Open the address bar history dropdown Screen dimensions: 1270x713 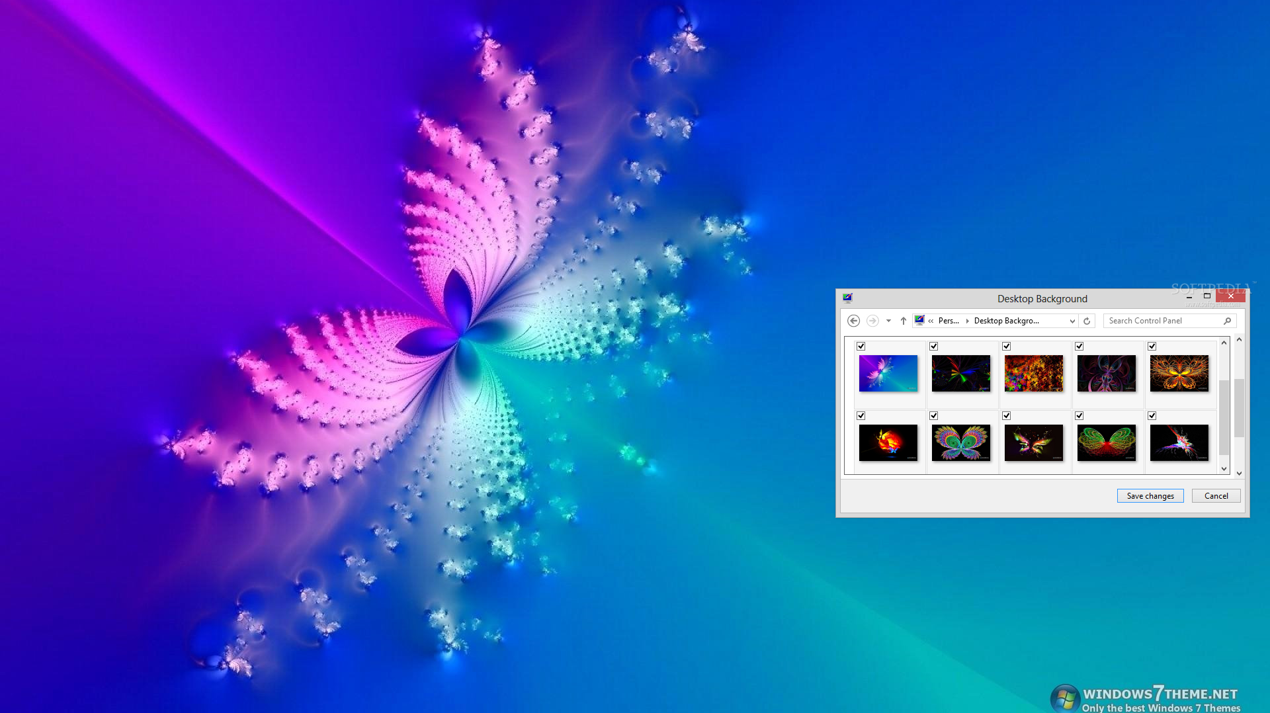click(x=1072, y=321)
